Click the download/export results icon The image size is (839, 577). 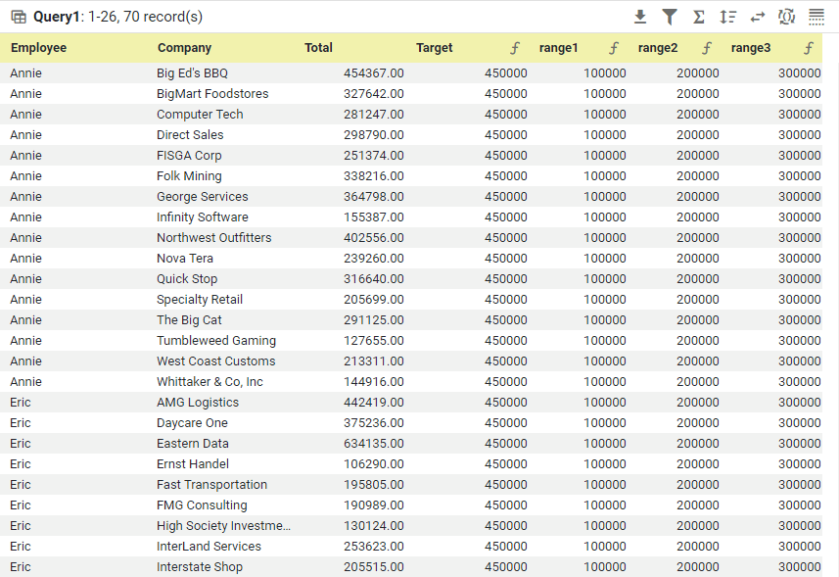coord(639,17)
